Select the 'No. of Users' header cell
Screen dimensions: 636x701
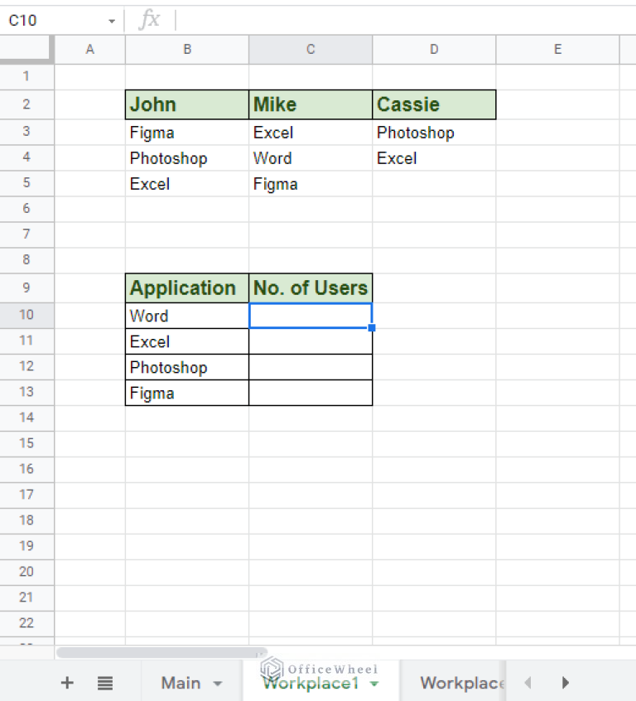[x=311, y=288]
